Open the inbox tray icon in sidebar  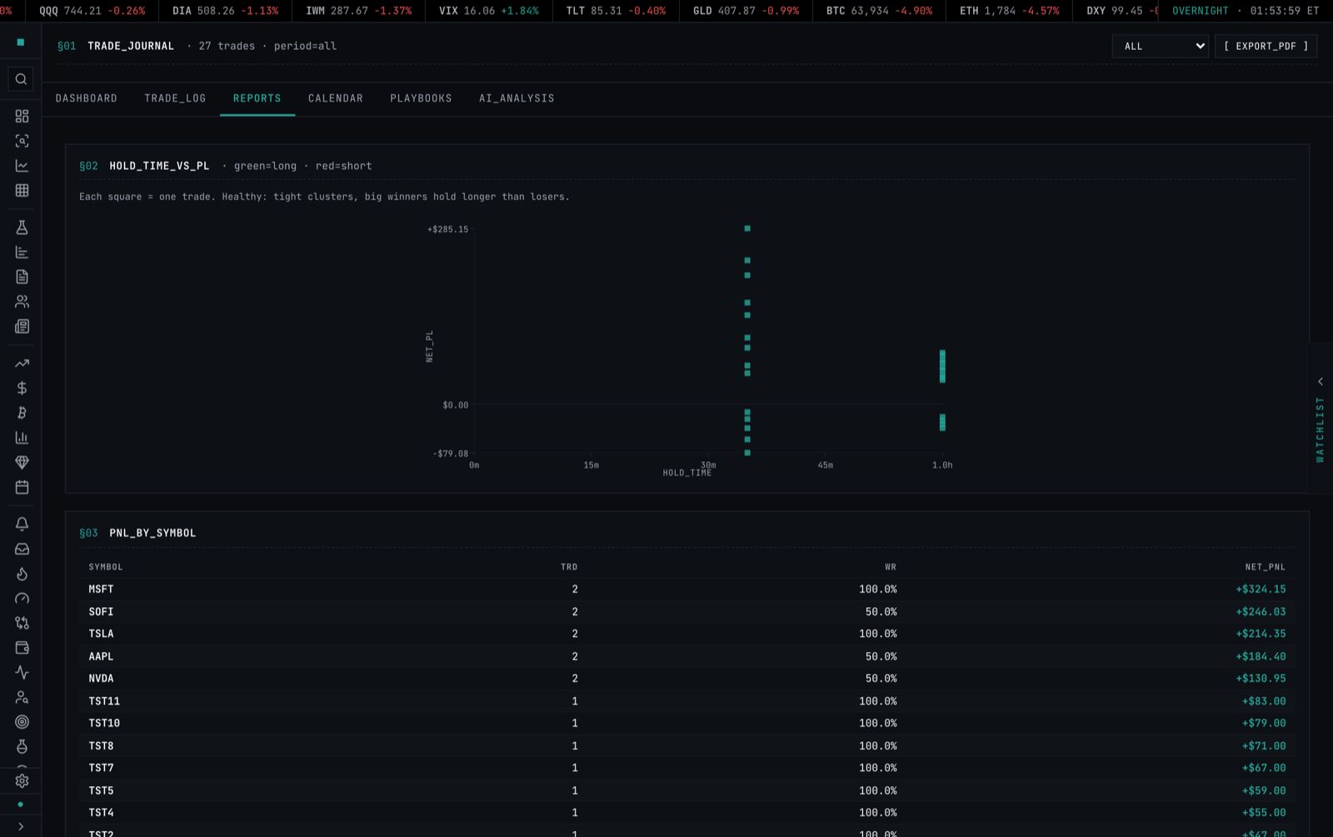click(x=22, y=549)
